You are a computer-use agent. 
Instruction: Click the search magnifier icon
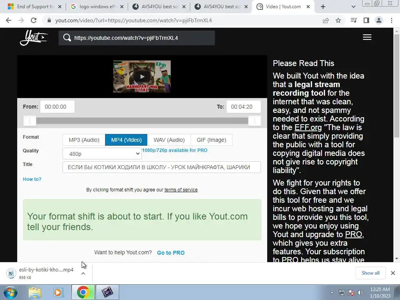[x=67, y=38]
